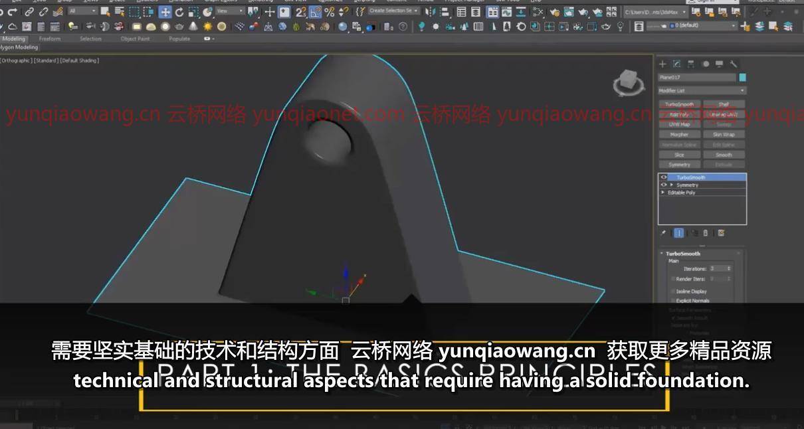Click the Mirror tool icon
Viewport: 804px width, 429px height.
[x=430, y=12]
